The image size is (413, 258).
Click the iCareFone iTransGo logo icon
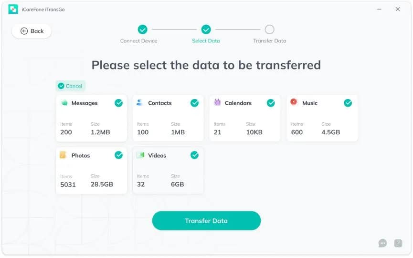[13, 9]
